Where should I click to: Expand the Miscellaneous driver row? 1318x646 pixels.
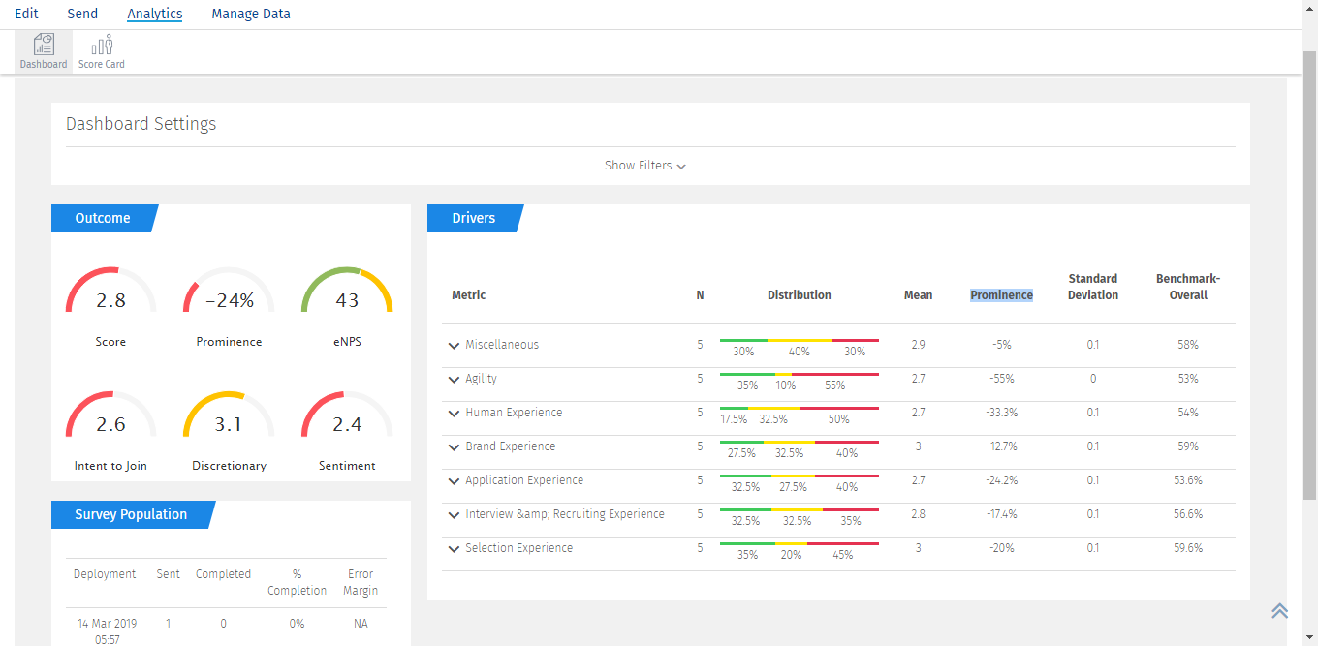[x=454, y=344]
